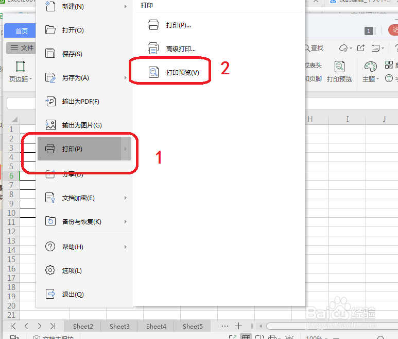Click the New (新建) menu item
This screenshot has height=339, width=398.
click(84, 6)
